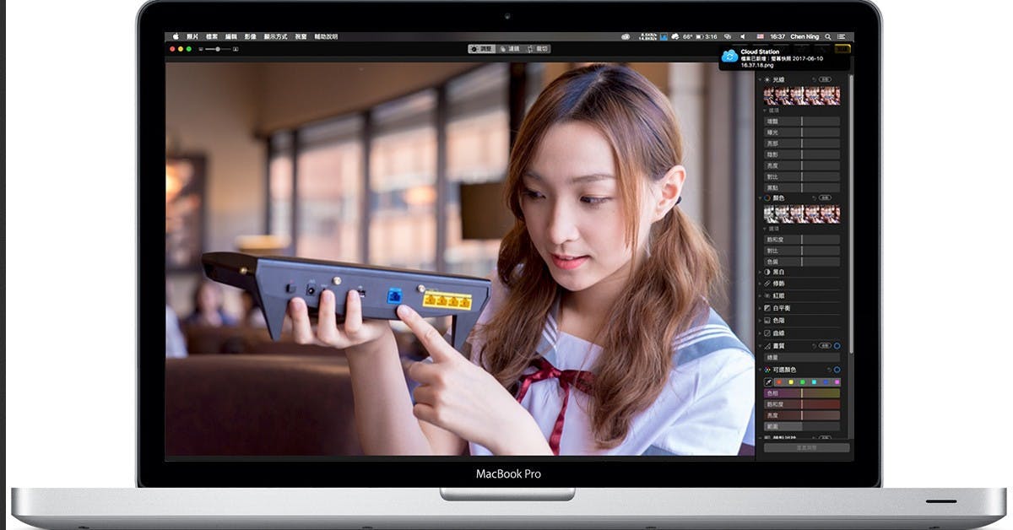Toggle the 可選顏色 adjustment on
The image size is (1013, 530).
point(837,369)
